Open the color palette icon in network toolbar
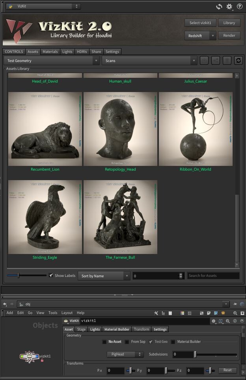 tap(183, 313)
